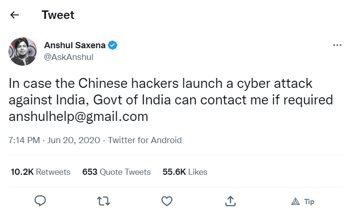This screenshot has width=348, height=214.
Task: View the 10.2K Retweets list
Action: click(41, 172)
